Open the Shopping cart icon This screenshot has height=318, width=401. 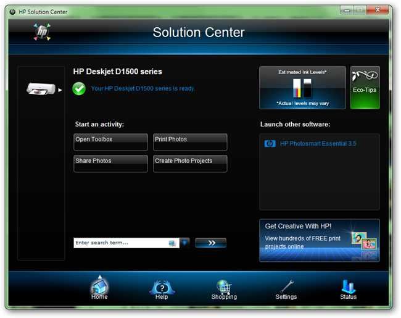(224, 290)
